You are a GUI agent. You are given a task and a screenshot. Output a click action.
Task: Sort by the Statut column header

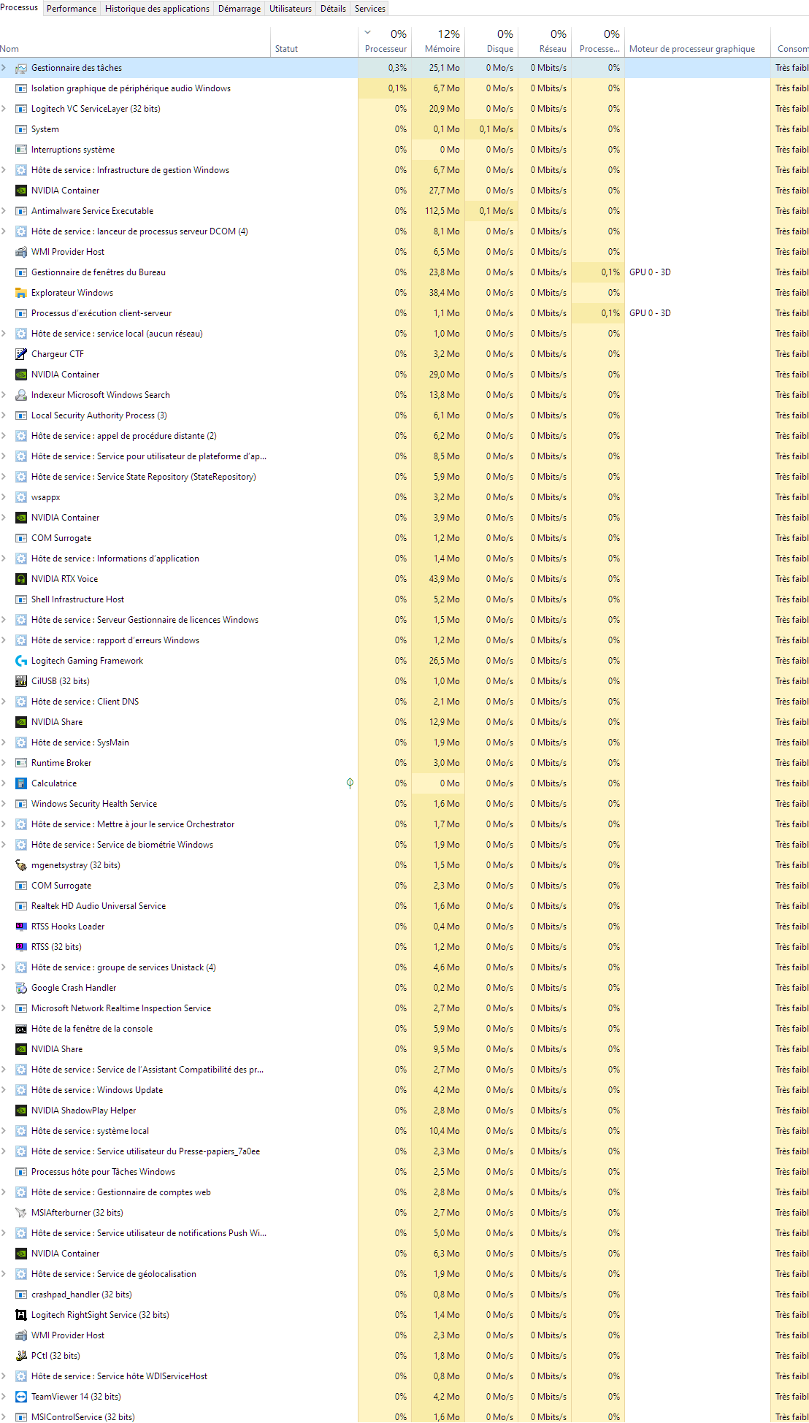click(314, 42)
